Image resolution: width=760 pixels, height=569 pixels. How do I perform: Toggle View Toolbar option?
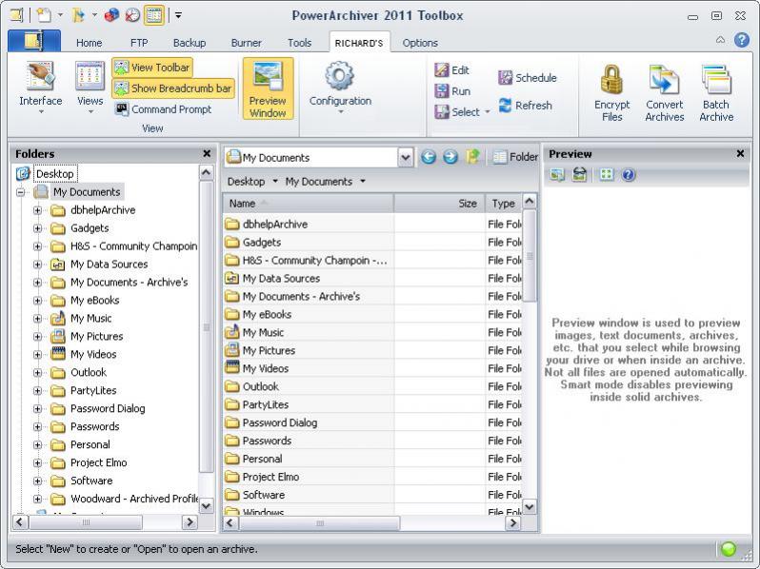coord(152,68)
